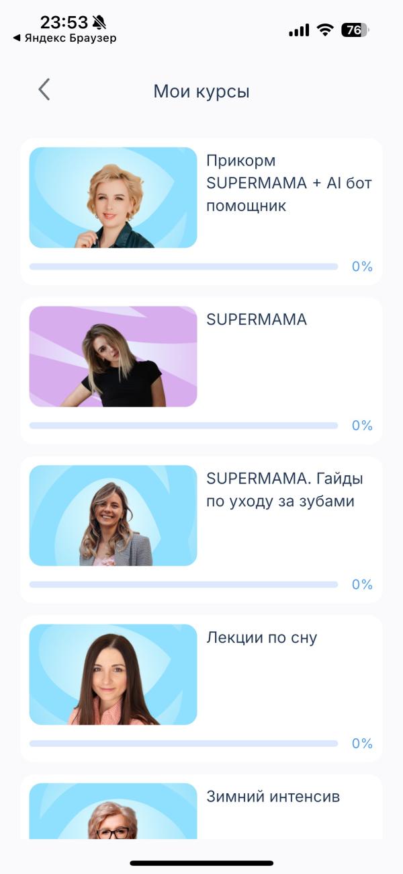Tap the silent mode bell icon
403x874 pixels.
coord(99,23)
